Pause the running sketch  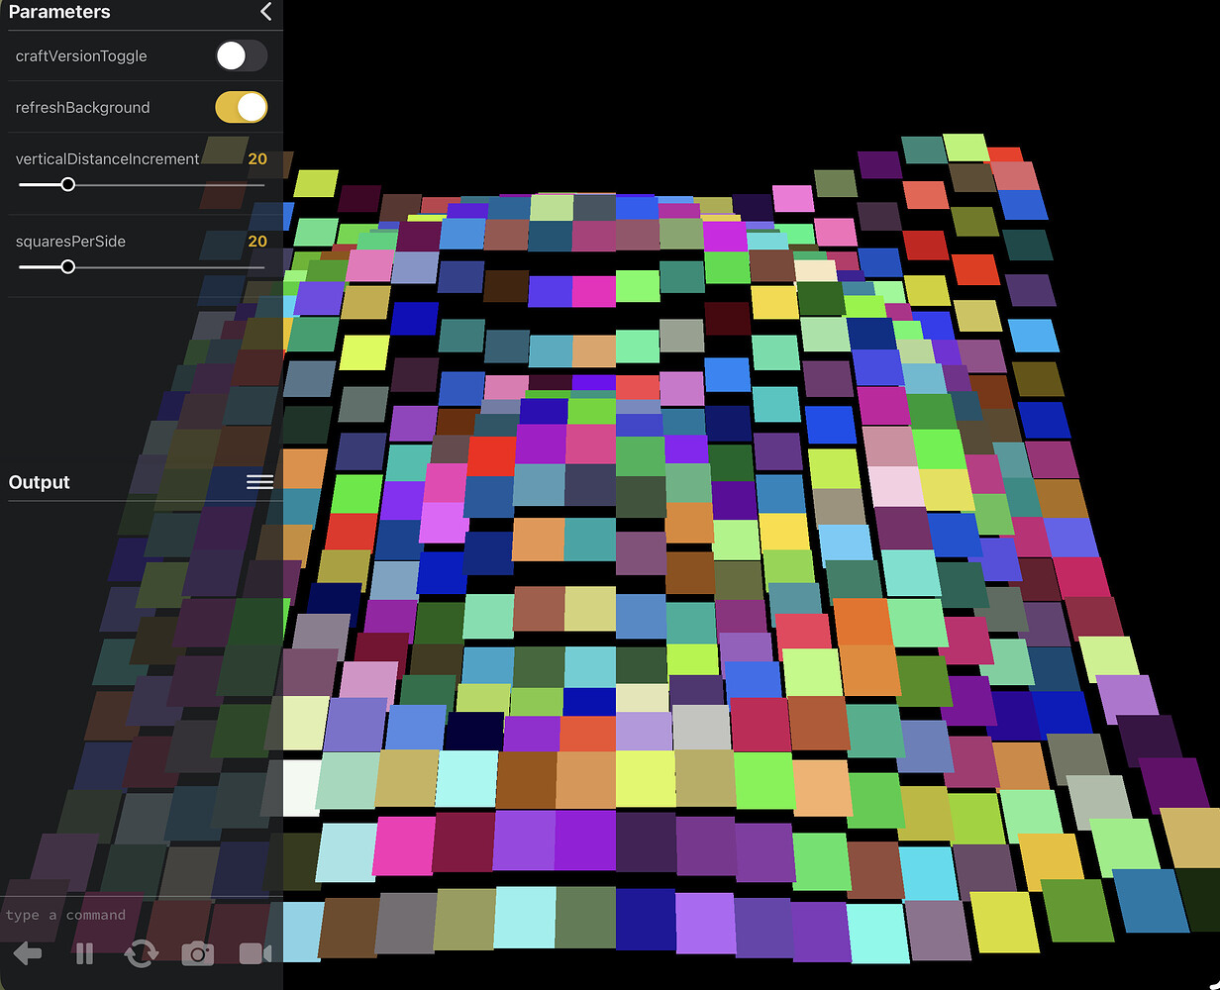84,953
